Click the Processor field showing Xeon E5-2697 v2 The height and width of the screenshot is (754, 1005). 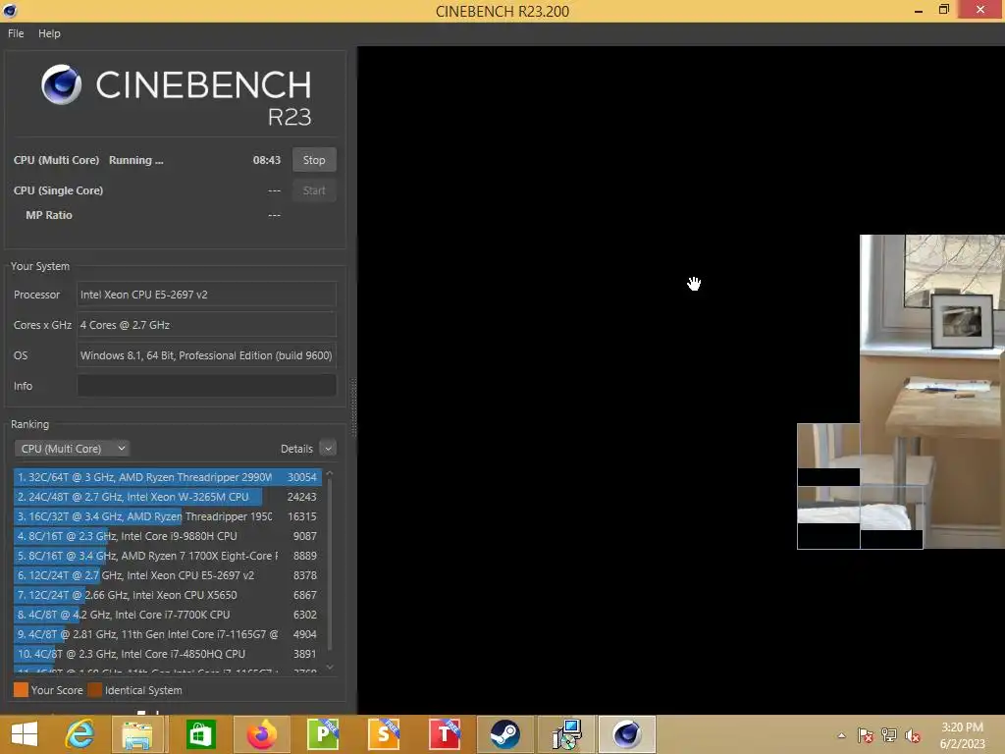206,295
